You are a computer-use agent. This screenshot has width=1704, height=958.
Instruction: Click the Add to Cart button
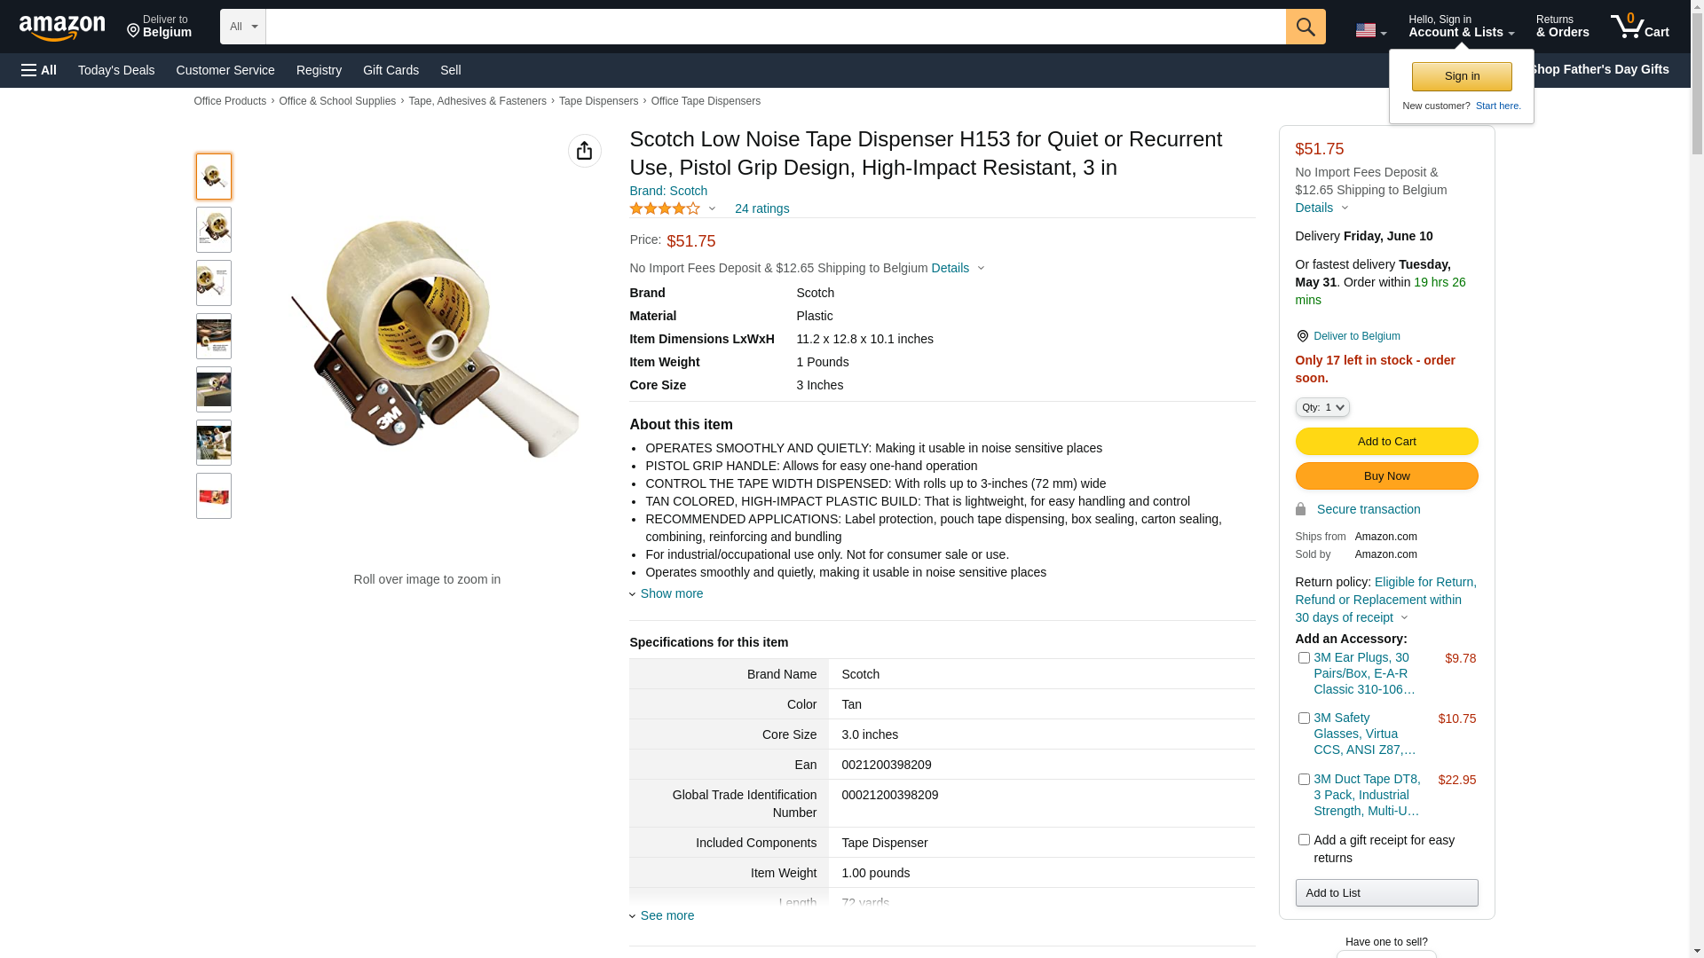click(x=1386, y=442)
